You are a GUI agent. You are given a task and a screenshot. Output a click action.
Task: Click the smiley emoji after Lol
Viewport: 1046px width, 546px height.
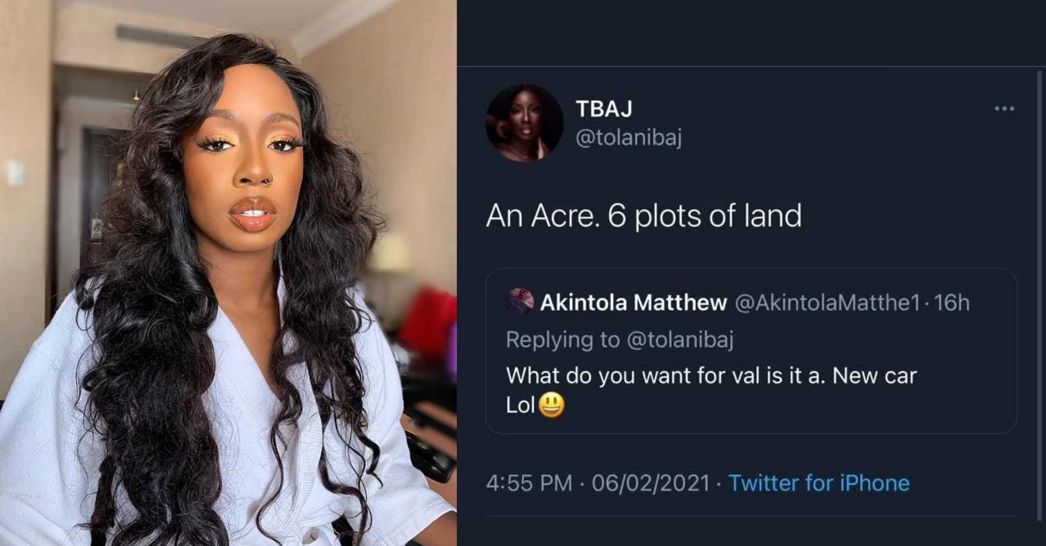click(x=551, y=406)
